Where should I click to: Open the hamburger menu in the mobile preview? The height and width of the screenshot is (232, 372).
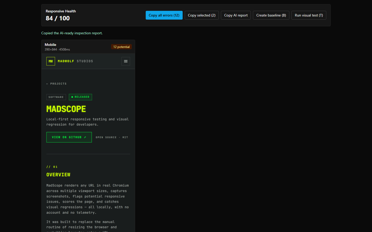click(126, 61)
